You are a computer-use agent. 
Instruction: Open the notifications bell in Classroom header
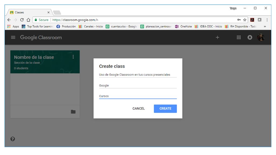click(x=250, y=37)
